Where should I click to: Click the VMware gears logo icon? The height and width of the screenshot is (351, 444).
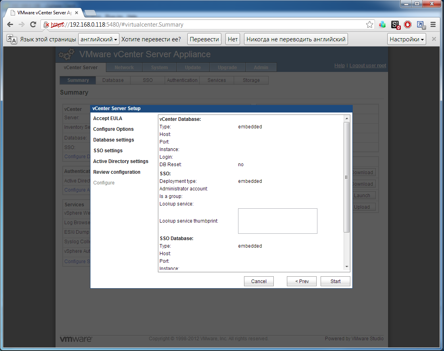[67, 54]
